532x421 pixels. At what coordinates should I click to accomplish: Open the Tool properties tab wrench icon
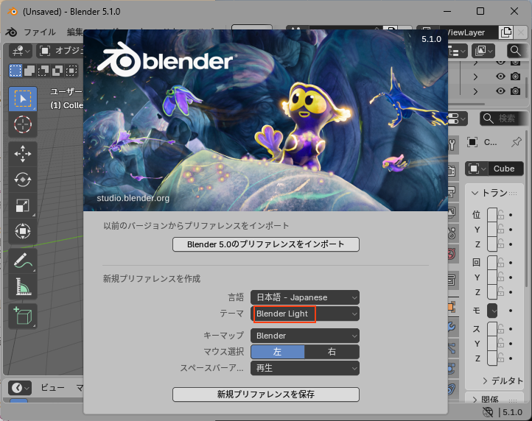pyautogui.click(x=452, y=145)
